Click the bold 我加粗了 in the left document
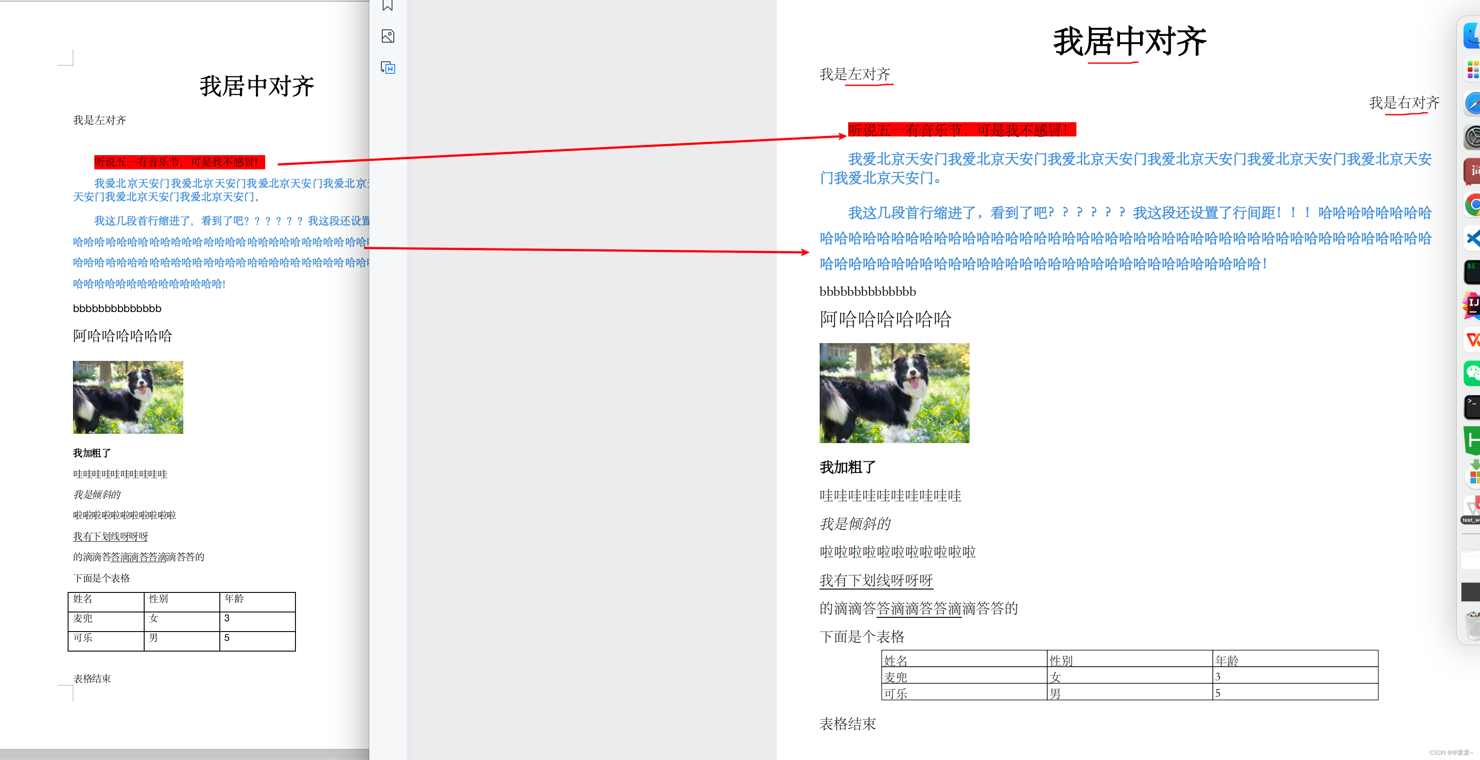Viewport: 1480px width, 760px height. point(92,453)
